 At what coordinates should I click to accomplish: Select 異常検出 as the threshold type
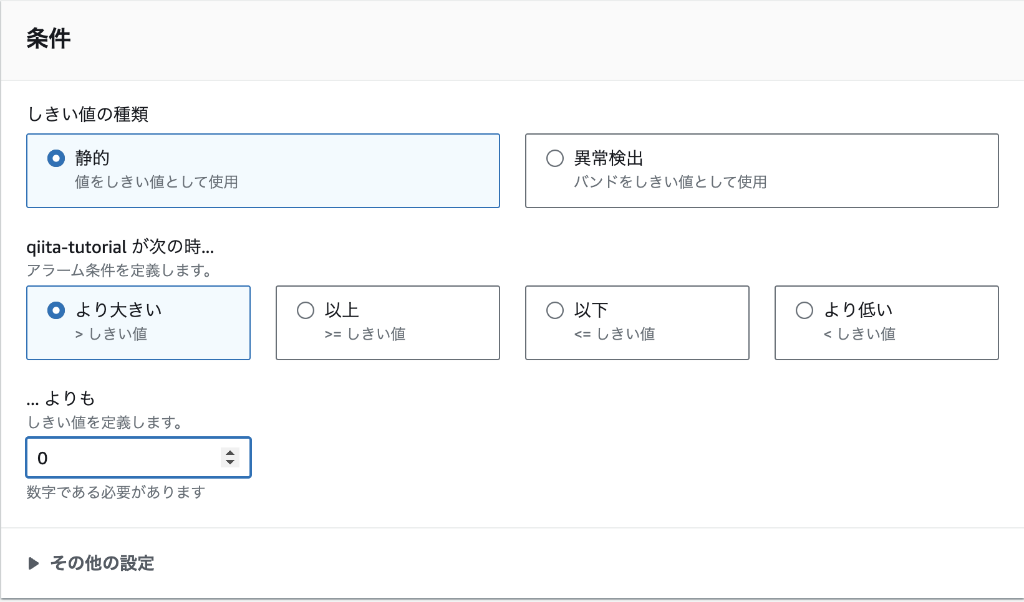coord(555,158)
